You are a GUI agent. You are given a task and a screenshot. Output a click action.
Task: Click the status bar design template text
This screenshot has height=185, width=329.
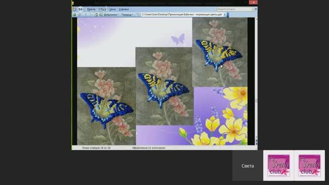[x=149, y=148]
